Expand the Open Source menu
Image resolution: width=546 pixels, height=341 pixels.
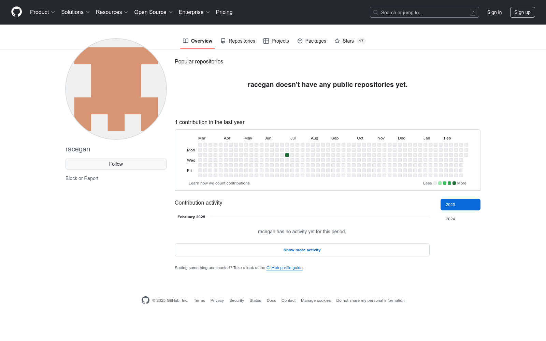154,12
